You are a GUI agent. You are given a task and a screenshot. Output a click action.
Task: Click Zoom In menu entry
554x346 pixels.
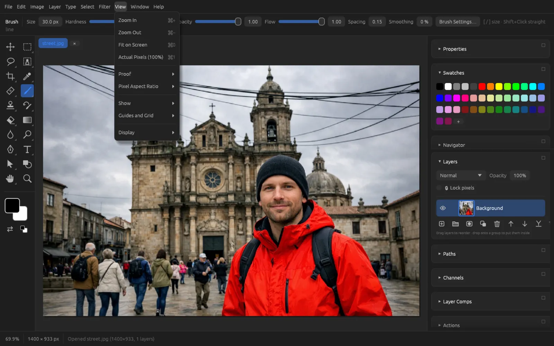coord(147,20)
